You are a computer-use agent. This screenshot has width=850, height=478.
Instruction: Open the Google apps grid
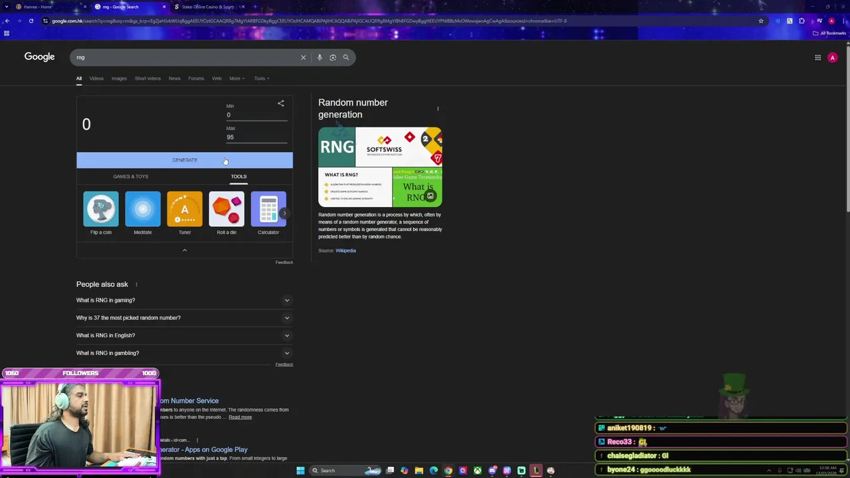click(817, 58)
